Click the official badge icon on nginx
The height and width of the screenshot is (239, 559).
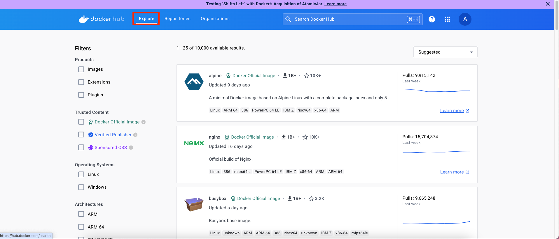[227, 137]
